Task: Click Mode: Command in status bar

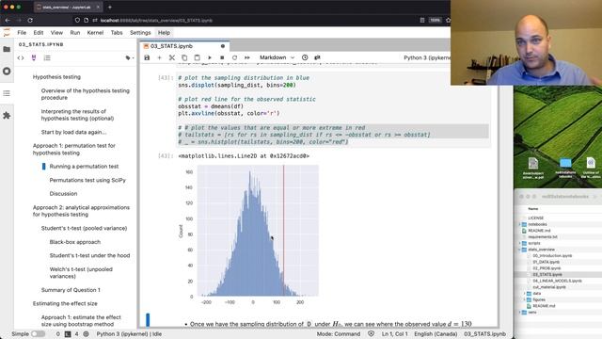Action: click(x=339, y=334)
